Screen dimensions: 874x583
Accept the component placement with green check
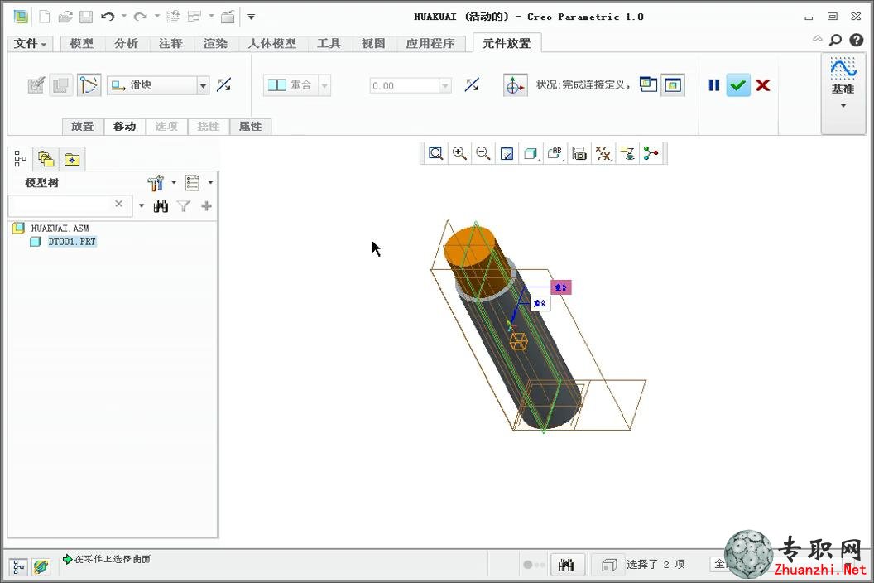point(738,85)
